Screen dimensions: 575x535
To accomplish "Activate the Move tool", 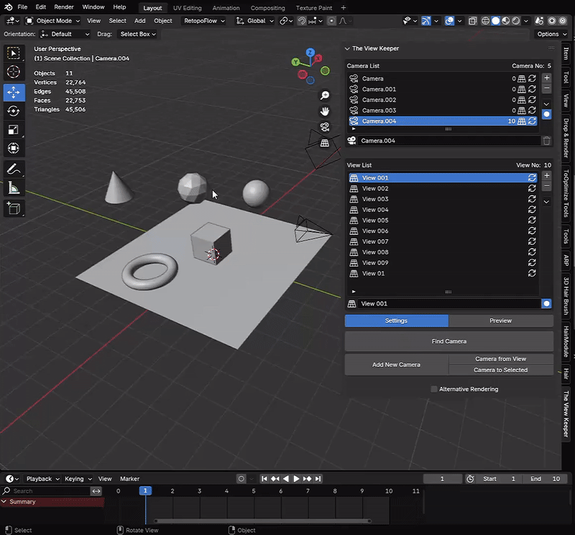I will 14,93.
